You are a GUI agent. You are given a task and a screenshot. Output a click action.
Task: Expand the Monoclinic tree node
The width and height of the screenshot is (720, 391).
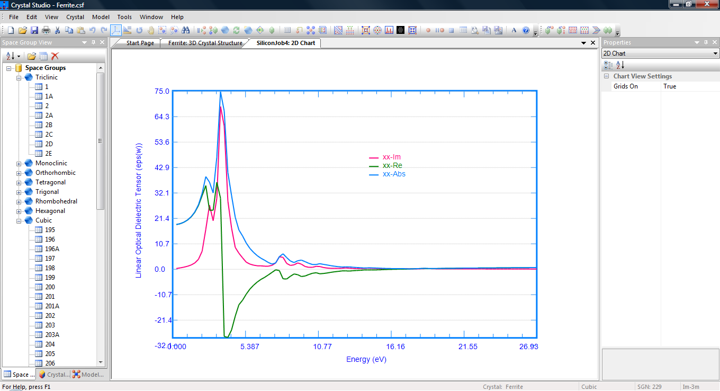point(19,164)
